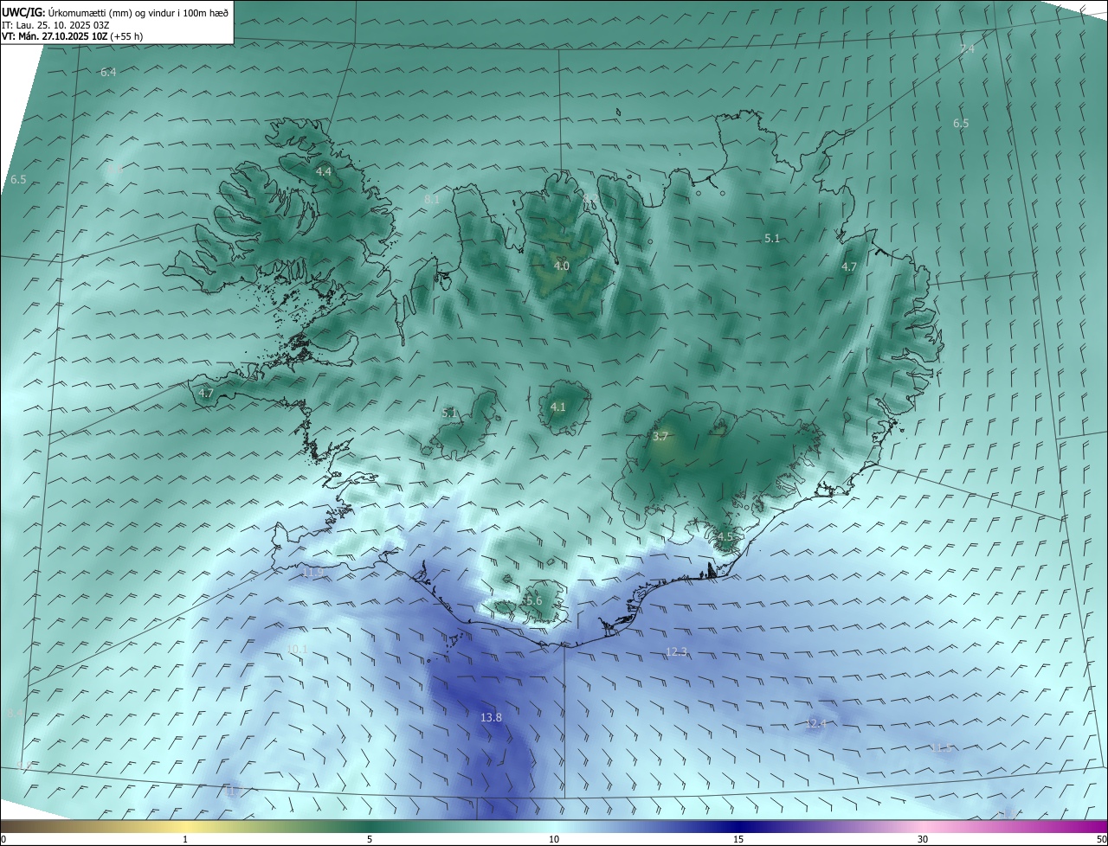
Task: Click the 4.5 value on Öræfajökull
Action: point(725,536)
